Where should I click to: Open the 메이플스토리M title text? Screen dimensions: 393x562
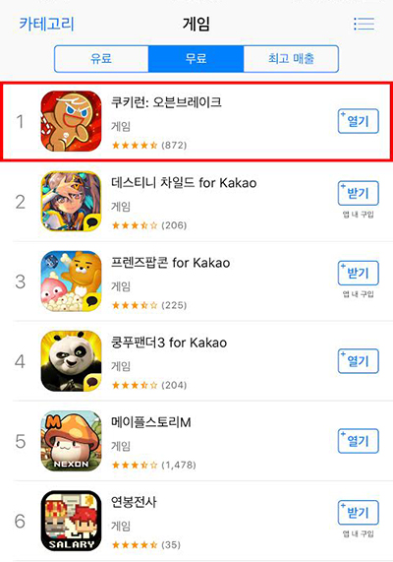click(151, 422)
